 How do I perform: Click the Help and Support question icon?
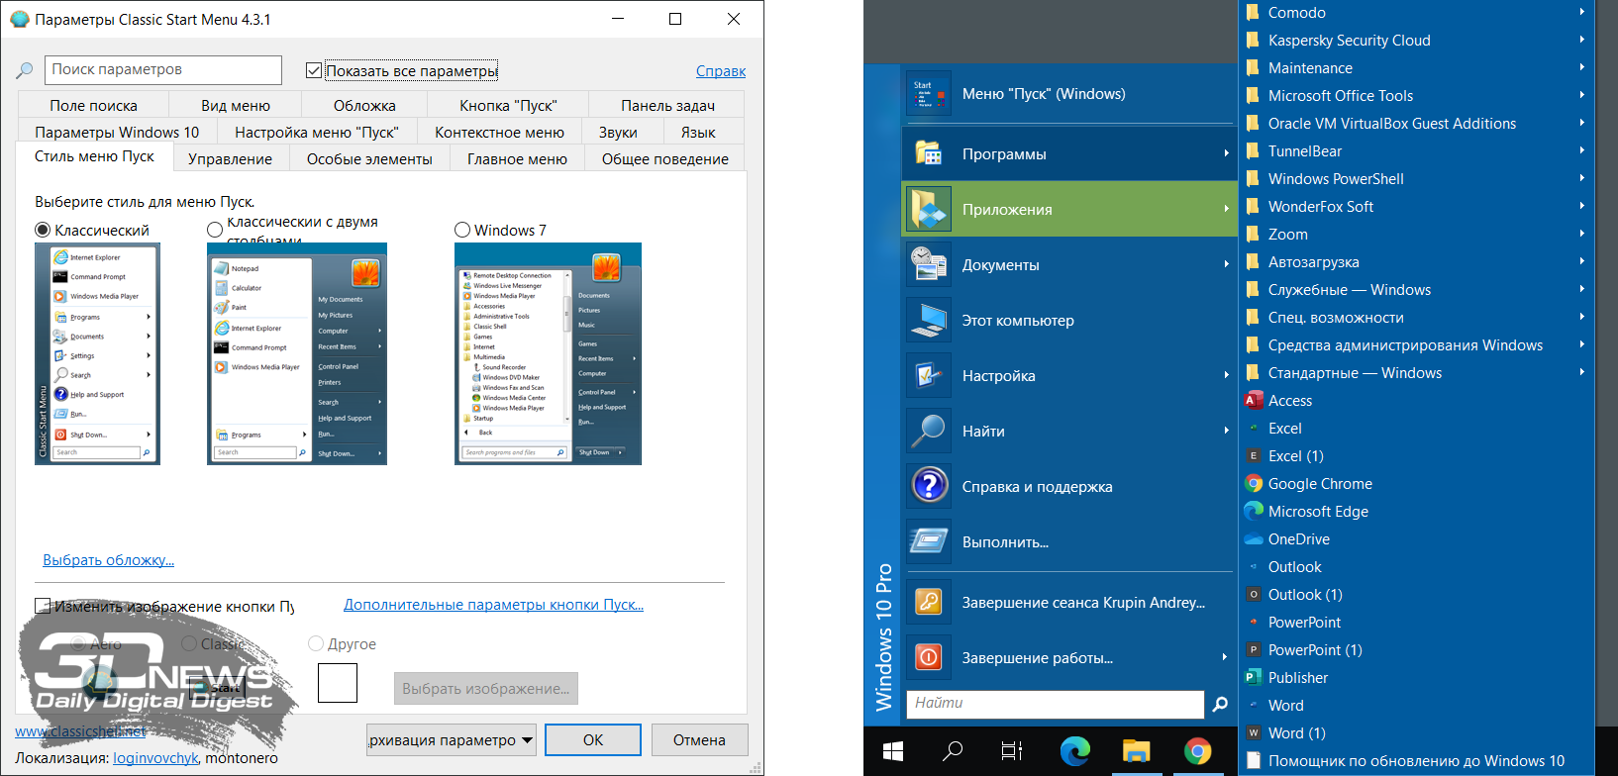(x=929, y=486)
